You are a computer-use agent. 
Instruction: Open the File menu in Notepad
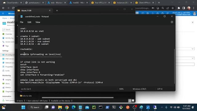22,22
